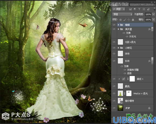Click the pixel layer filter icon

click(130, 9)
